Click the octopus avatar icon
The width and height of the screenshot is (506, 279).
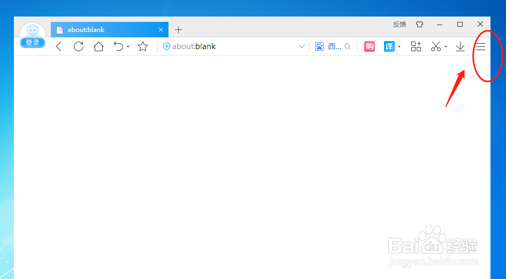[33, 31]
